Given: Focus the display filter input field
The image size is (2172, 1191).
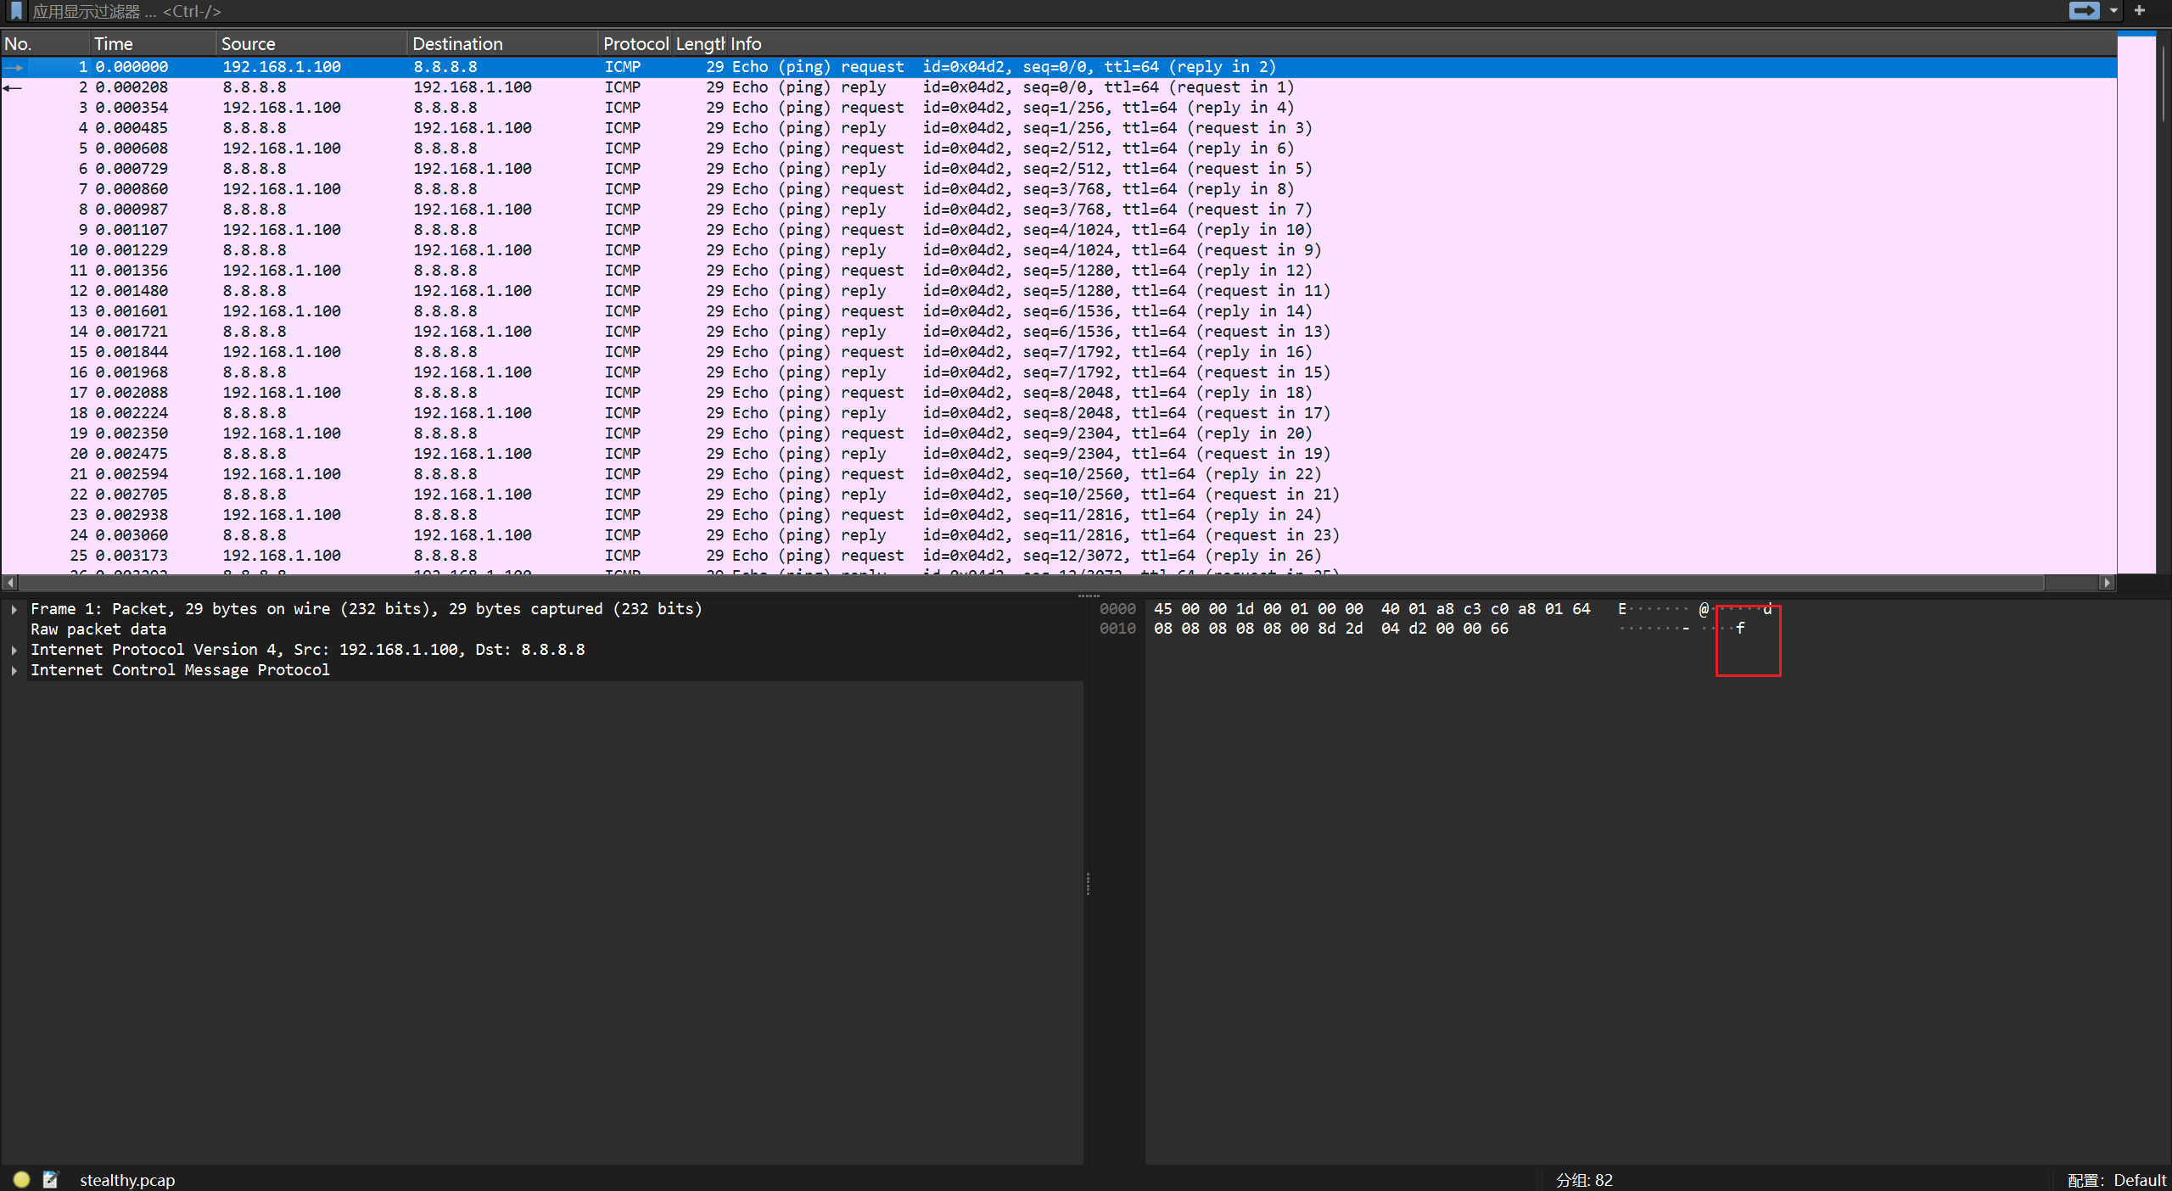Looking at the screenshot, I should pos(1044,11).
